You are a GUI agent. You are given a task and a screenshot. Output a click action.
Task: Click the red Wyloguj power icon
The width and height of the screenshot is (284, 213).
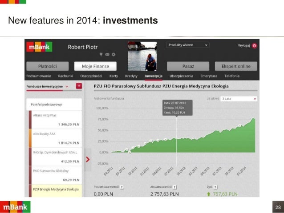[255, 46]
